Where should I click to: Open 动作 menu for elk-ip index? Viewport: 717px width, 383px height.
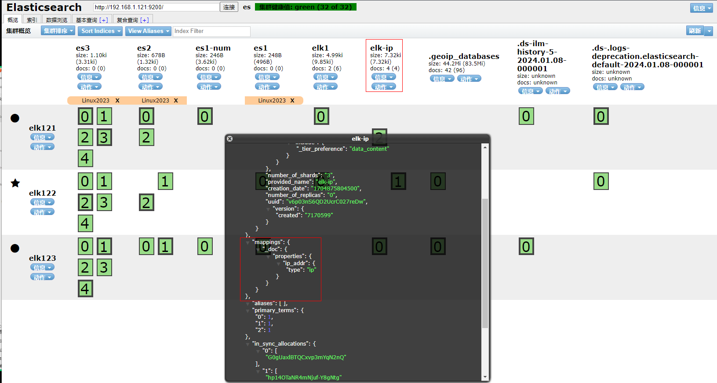coord(384,87)
